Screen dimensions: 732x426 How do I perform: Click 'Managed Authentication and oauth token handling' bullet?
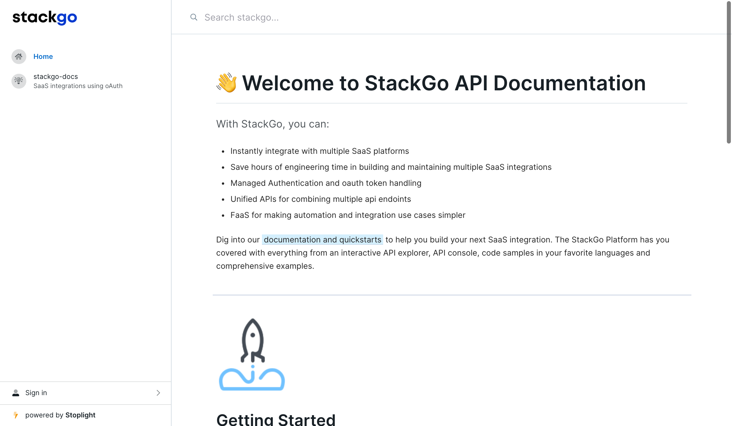[326, 183]
